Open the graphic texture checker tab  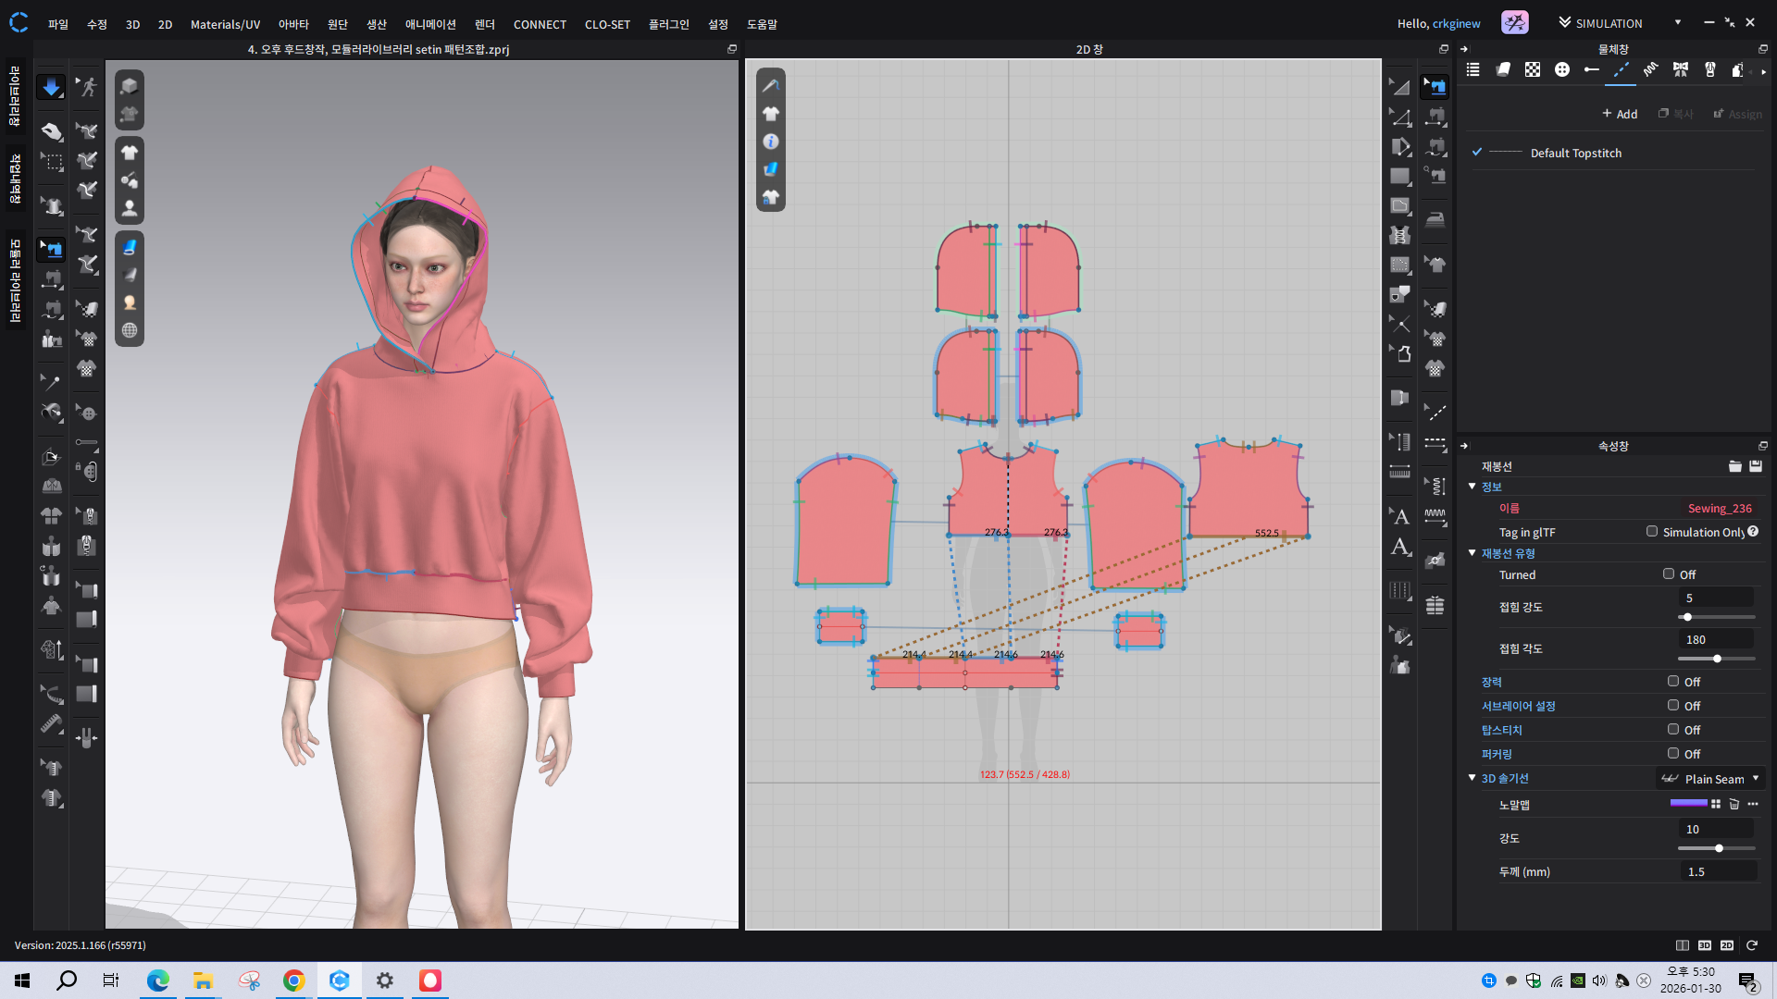(x=1533, y=69)
